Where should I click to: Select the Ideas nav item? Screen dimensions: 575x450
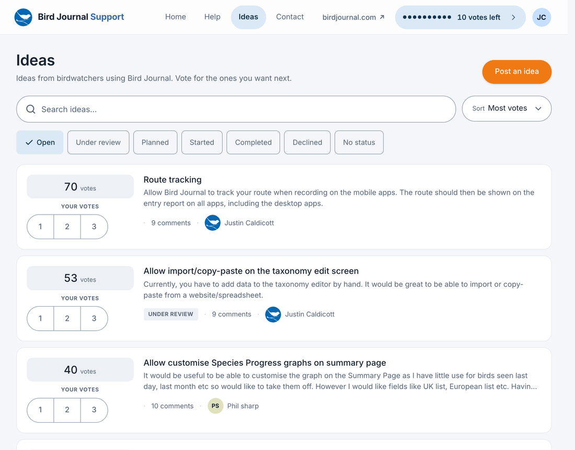(x=248, y=17)
